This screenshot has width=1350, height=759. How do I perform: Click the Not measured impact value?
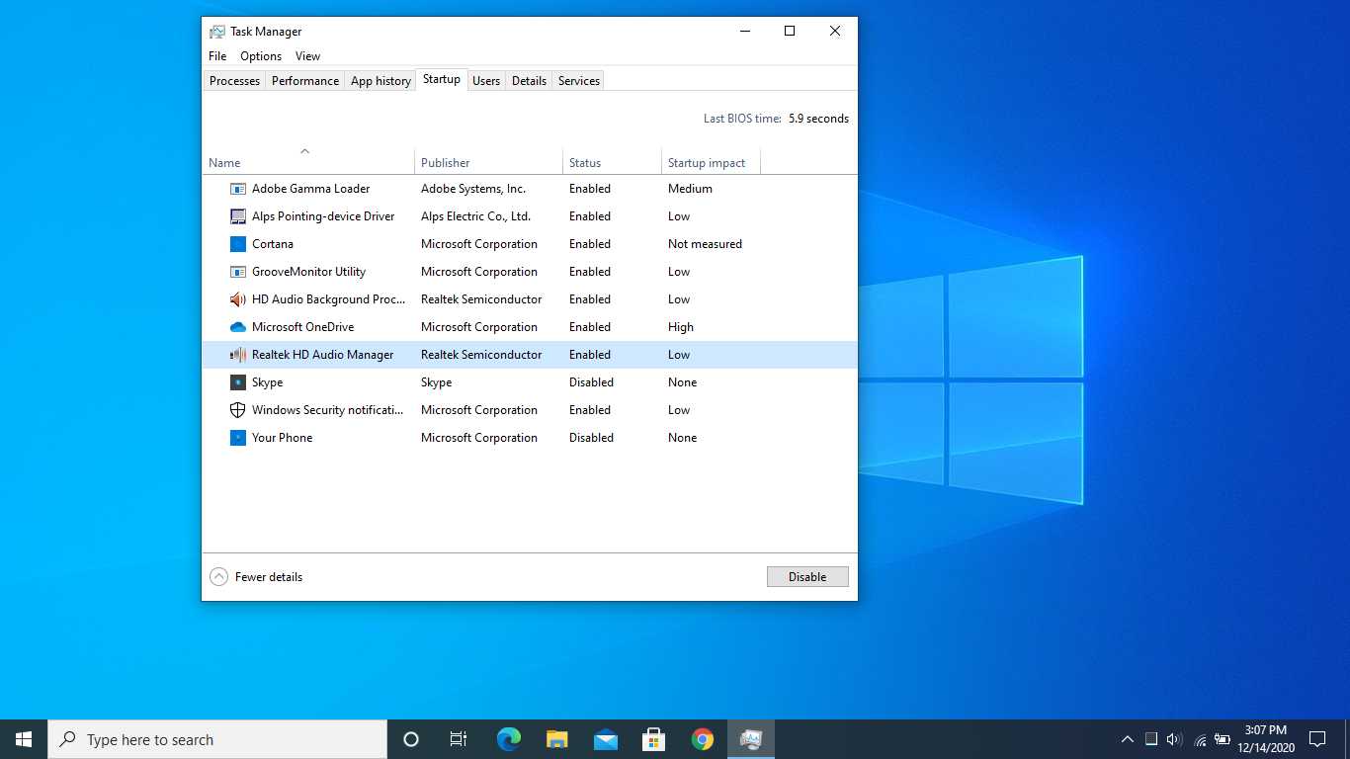coord(705,244)
